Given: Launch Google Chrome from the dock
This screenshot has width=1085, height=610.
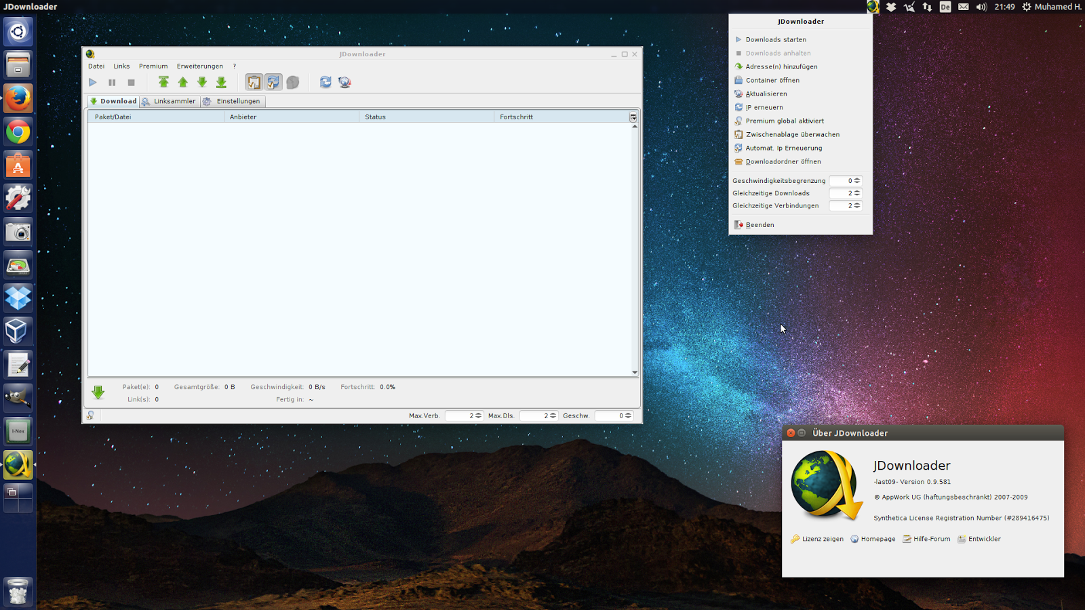Looking at the screenshot, I should click(18, 131).
